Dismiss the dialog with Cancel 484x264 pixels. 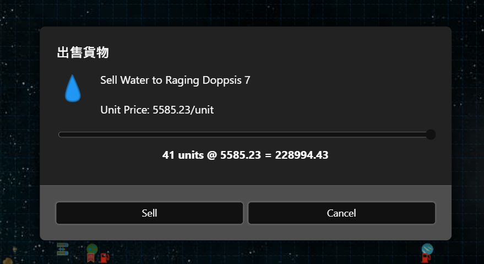click(342, 213)
